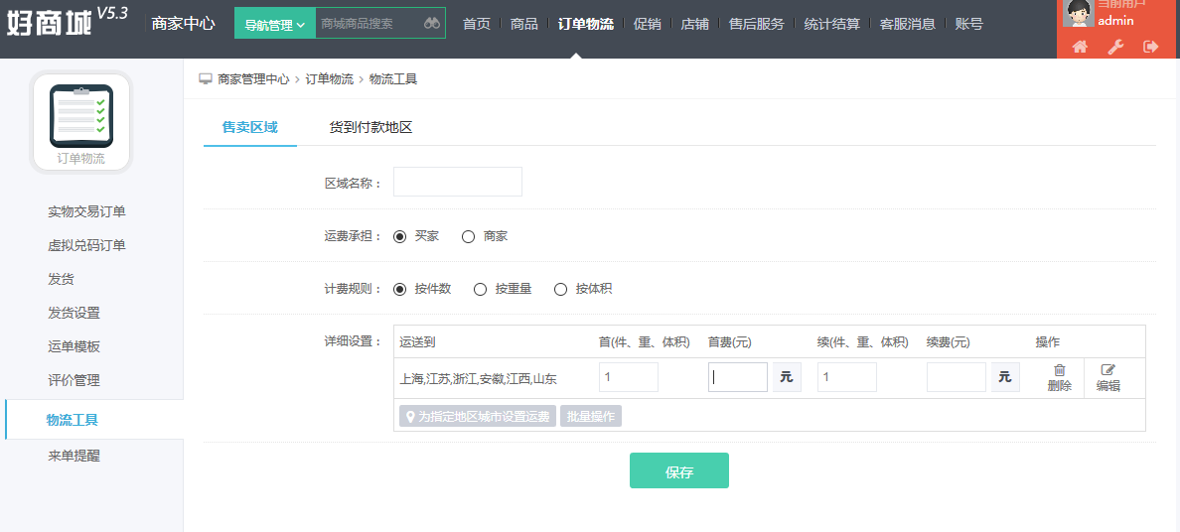1180x532 pixels.
Task: Click the 区域名称 input field
Action: [458, 182]
